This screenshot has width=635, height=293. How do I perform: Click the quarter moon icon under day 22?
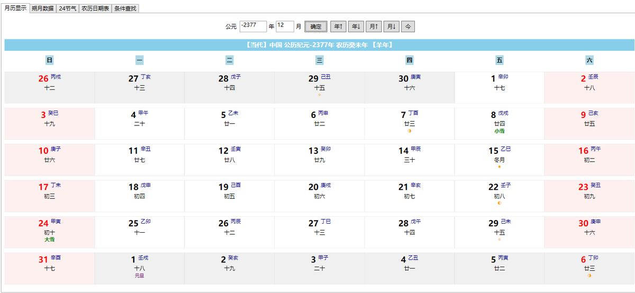(500, 203)
